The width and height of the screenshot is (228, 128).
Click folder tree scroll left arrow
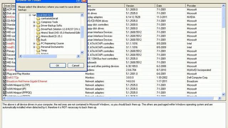point(21,56)
